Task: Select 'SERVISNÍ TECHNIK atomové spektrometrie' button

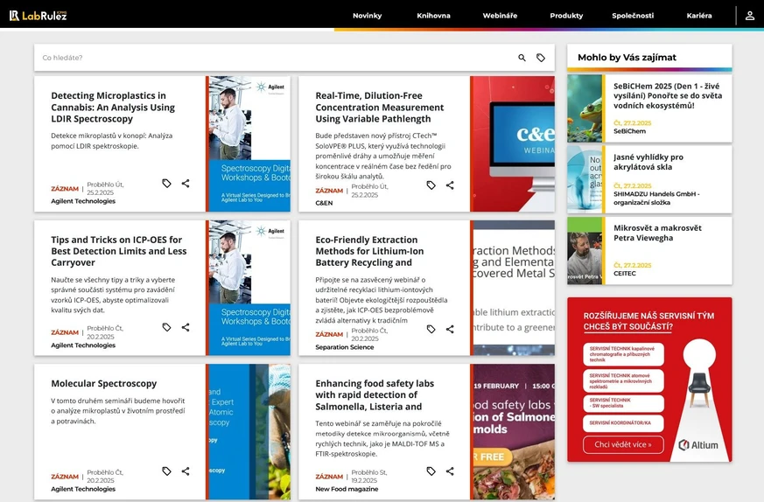Action: coord(623,380)
